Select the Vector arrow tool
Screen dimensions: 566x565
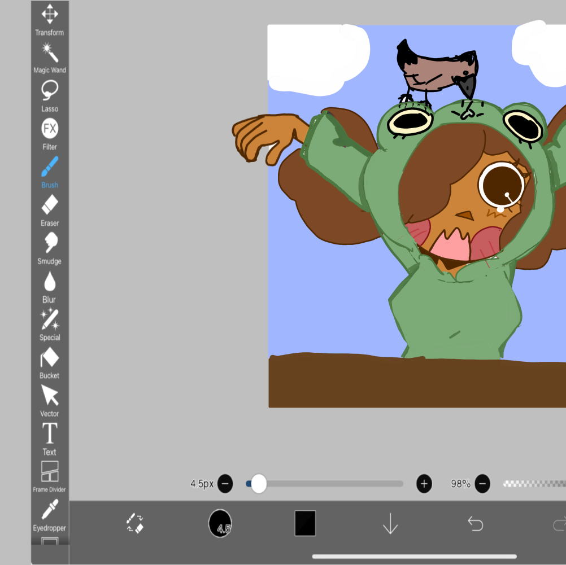[50, 400]
